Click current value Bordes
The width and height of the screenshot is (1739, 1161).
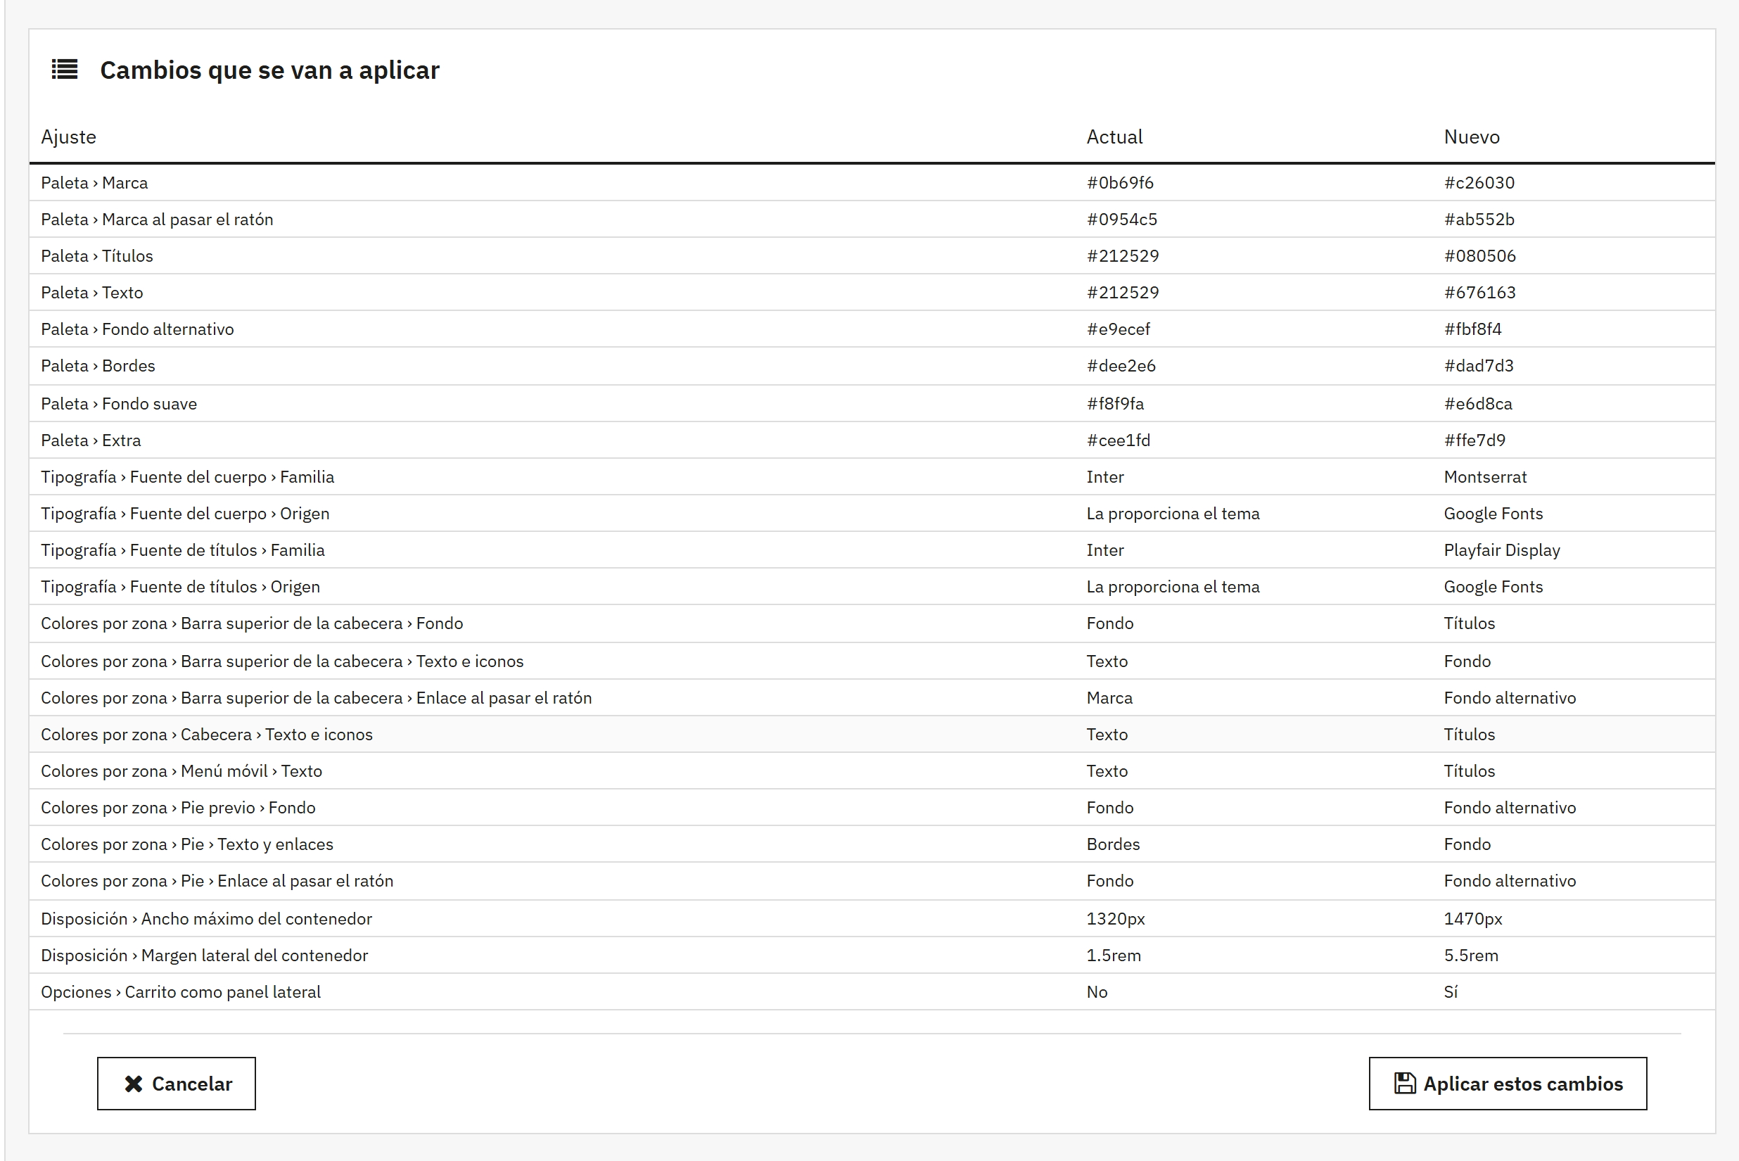(1113, 845)
